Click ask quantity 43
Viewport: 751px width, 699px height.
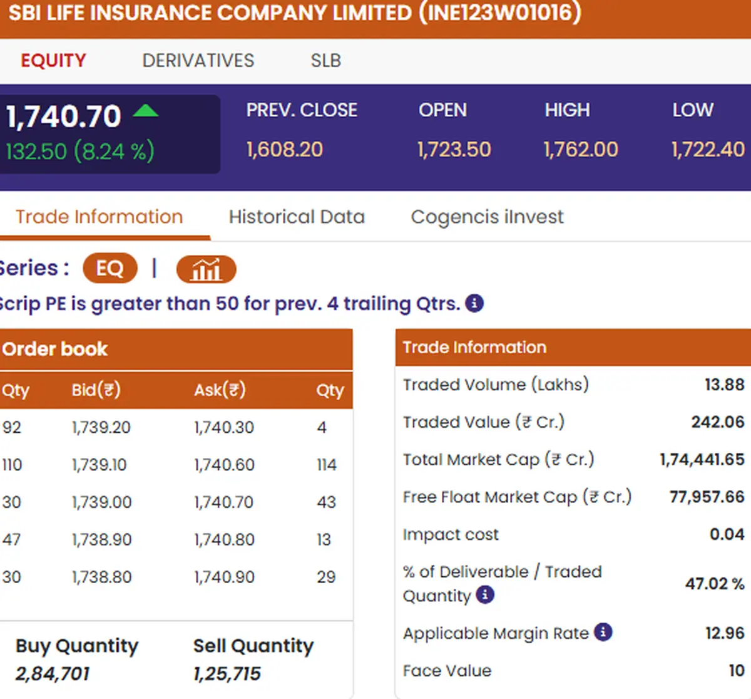[326, 502]
